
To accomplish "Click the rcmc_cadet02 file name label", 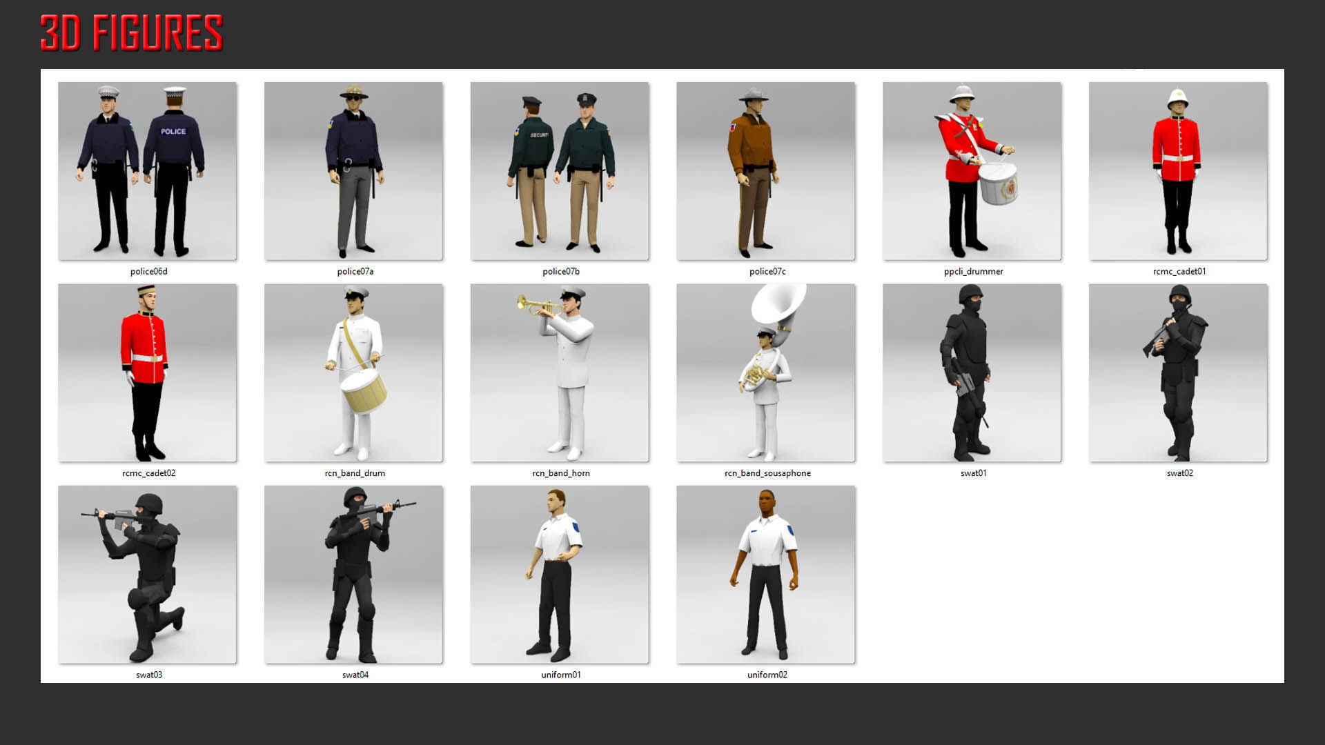I will coord(149,473).
